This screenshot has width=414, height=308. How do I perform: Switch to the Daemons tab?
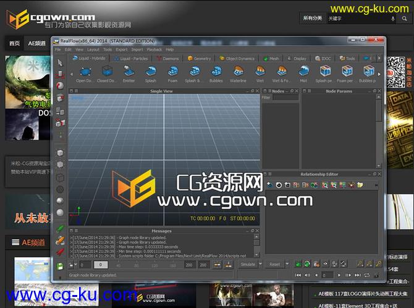tap(168, 59)
